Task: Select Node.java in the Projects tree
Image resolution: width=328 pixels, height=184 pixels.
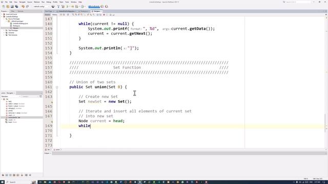Action: (16, 26)
